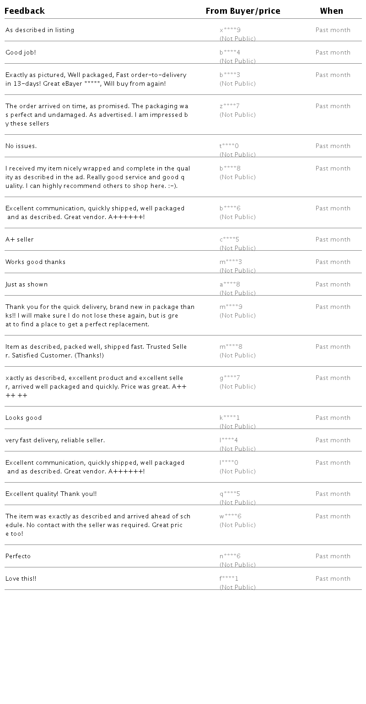Select buyer b****4's username
The image size is (366, 704).
tap(230, 53)
